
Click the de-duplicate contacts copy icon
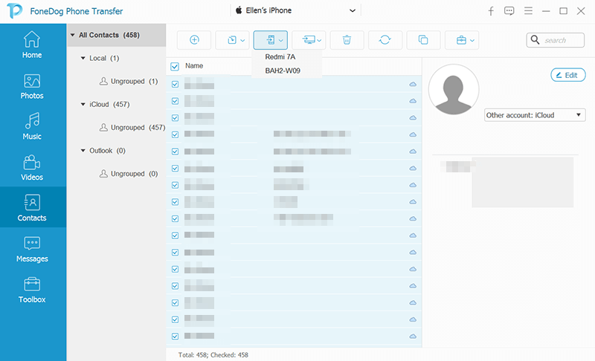[x=423, y=40]
